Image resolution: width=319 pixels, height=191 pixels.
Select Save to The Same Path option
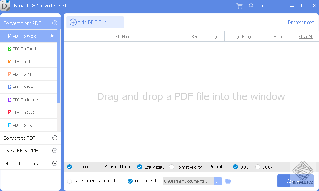[70, 181]
